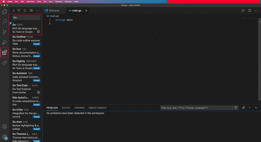261x142 pixels.
Task: Click 'package main' code on line 1
Action: 64,20
